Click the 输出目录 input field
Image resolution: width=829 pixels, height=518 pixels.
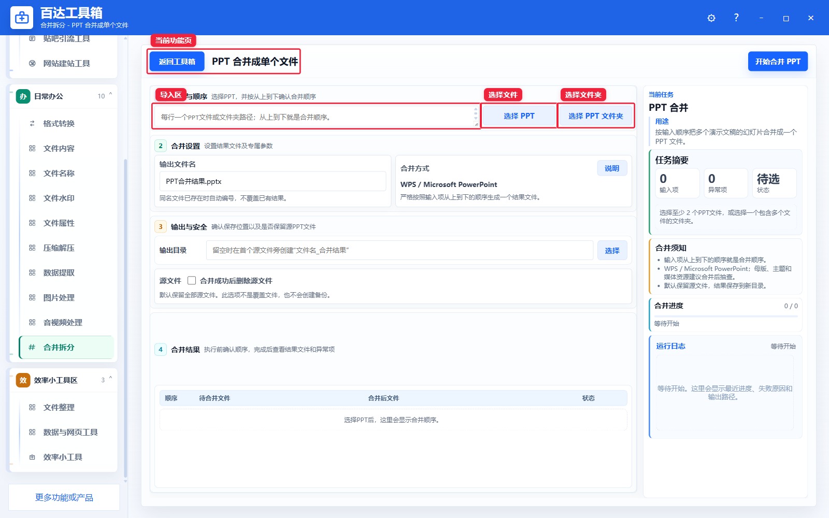coord(399,250)
